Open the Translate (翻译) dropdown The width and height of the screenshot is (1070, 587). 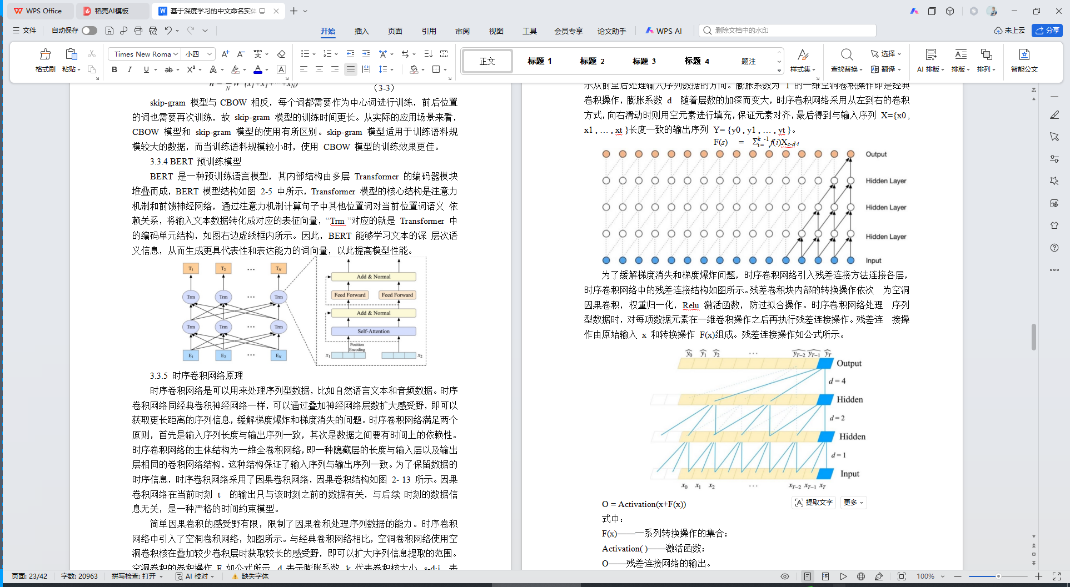885,69
